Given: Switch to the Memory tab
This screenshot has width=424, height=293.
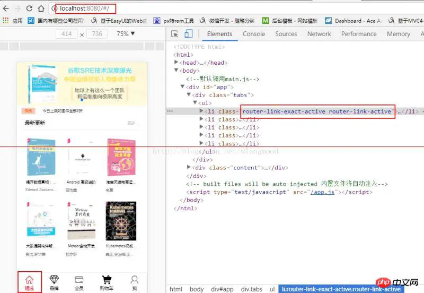Looking at the screenshot, I should tap(399, 34).
